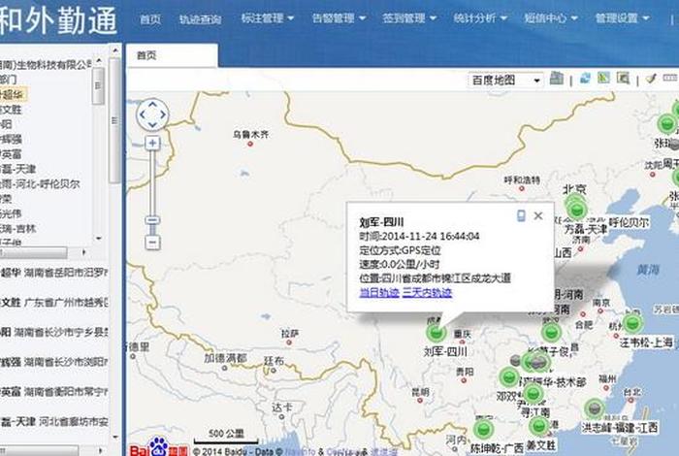Click the 陈坤乾-广西 green marker

(483, 429)
